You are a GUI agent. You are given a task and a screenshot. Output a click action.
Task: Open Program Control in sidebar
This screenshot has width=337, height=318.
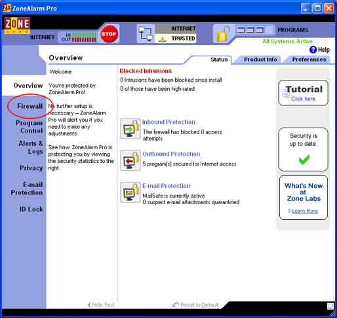tap(29, 127)
